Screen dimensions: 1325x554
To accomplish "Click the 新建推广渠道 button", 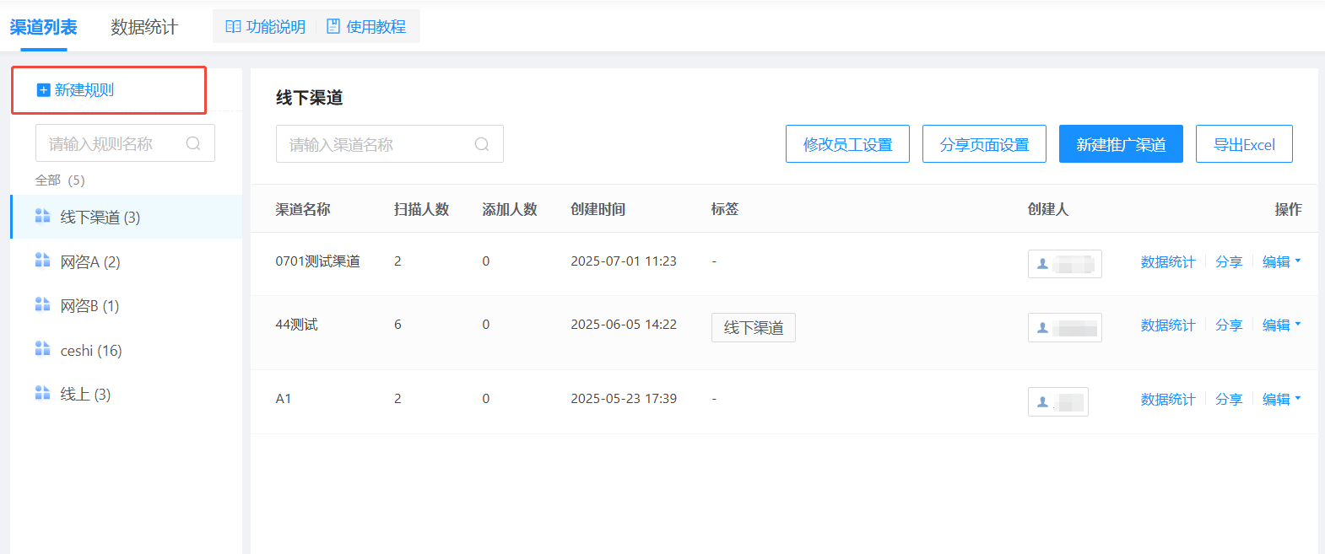I will click(1121, 144).
